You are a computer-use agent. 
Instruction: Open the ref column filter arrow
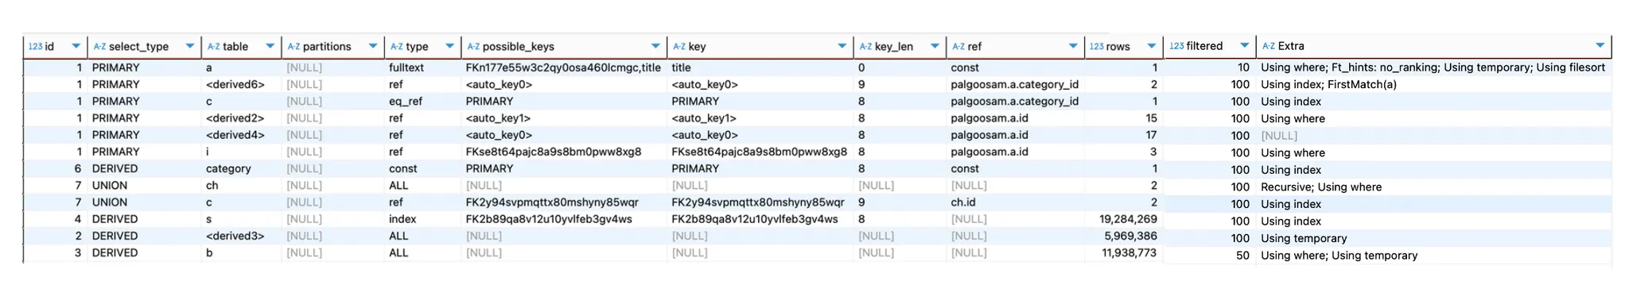click(1073, 47)
